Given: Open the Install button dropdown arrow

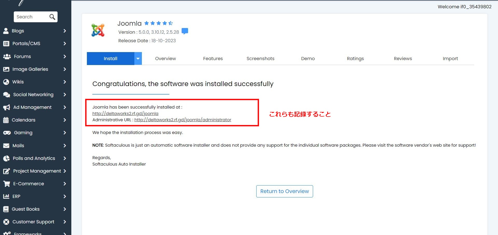Looking at the screenshot, I should coord(138,59).
